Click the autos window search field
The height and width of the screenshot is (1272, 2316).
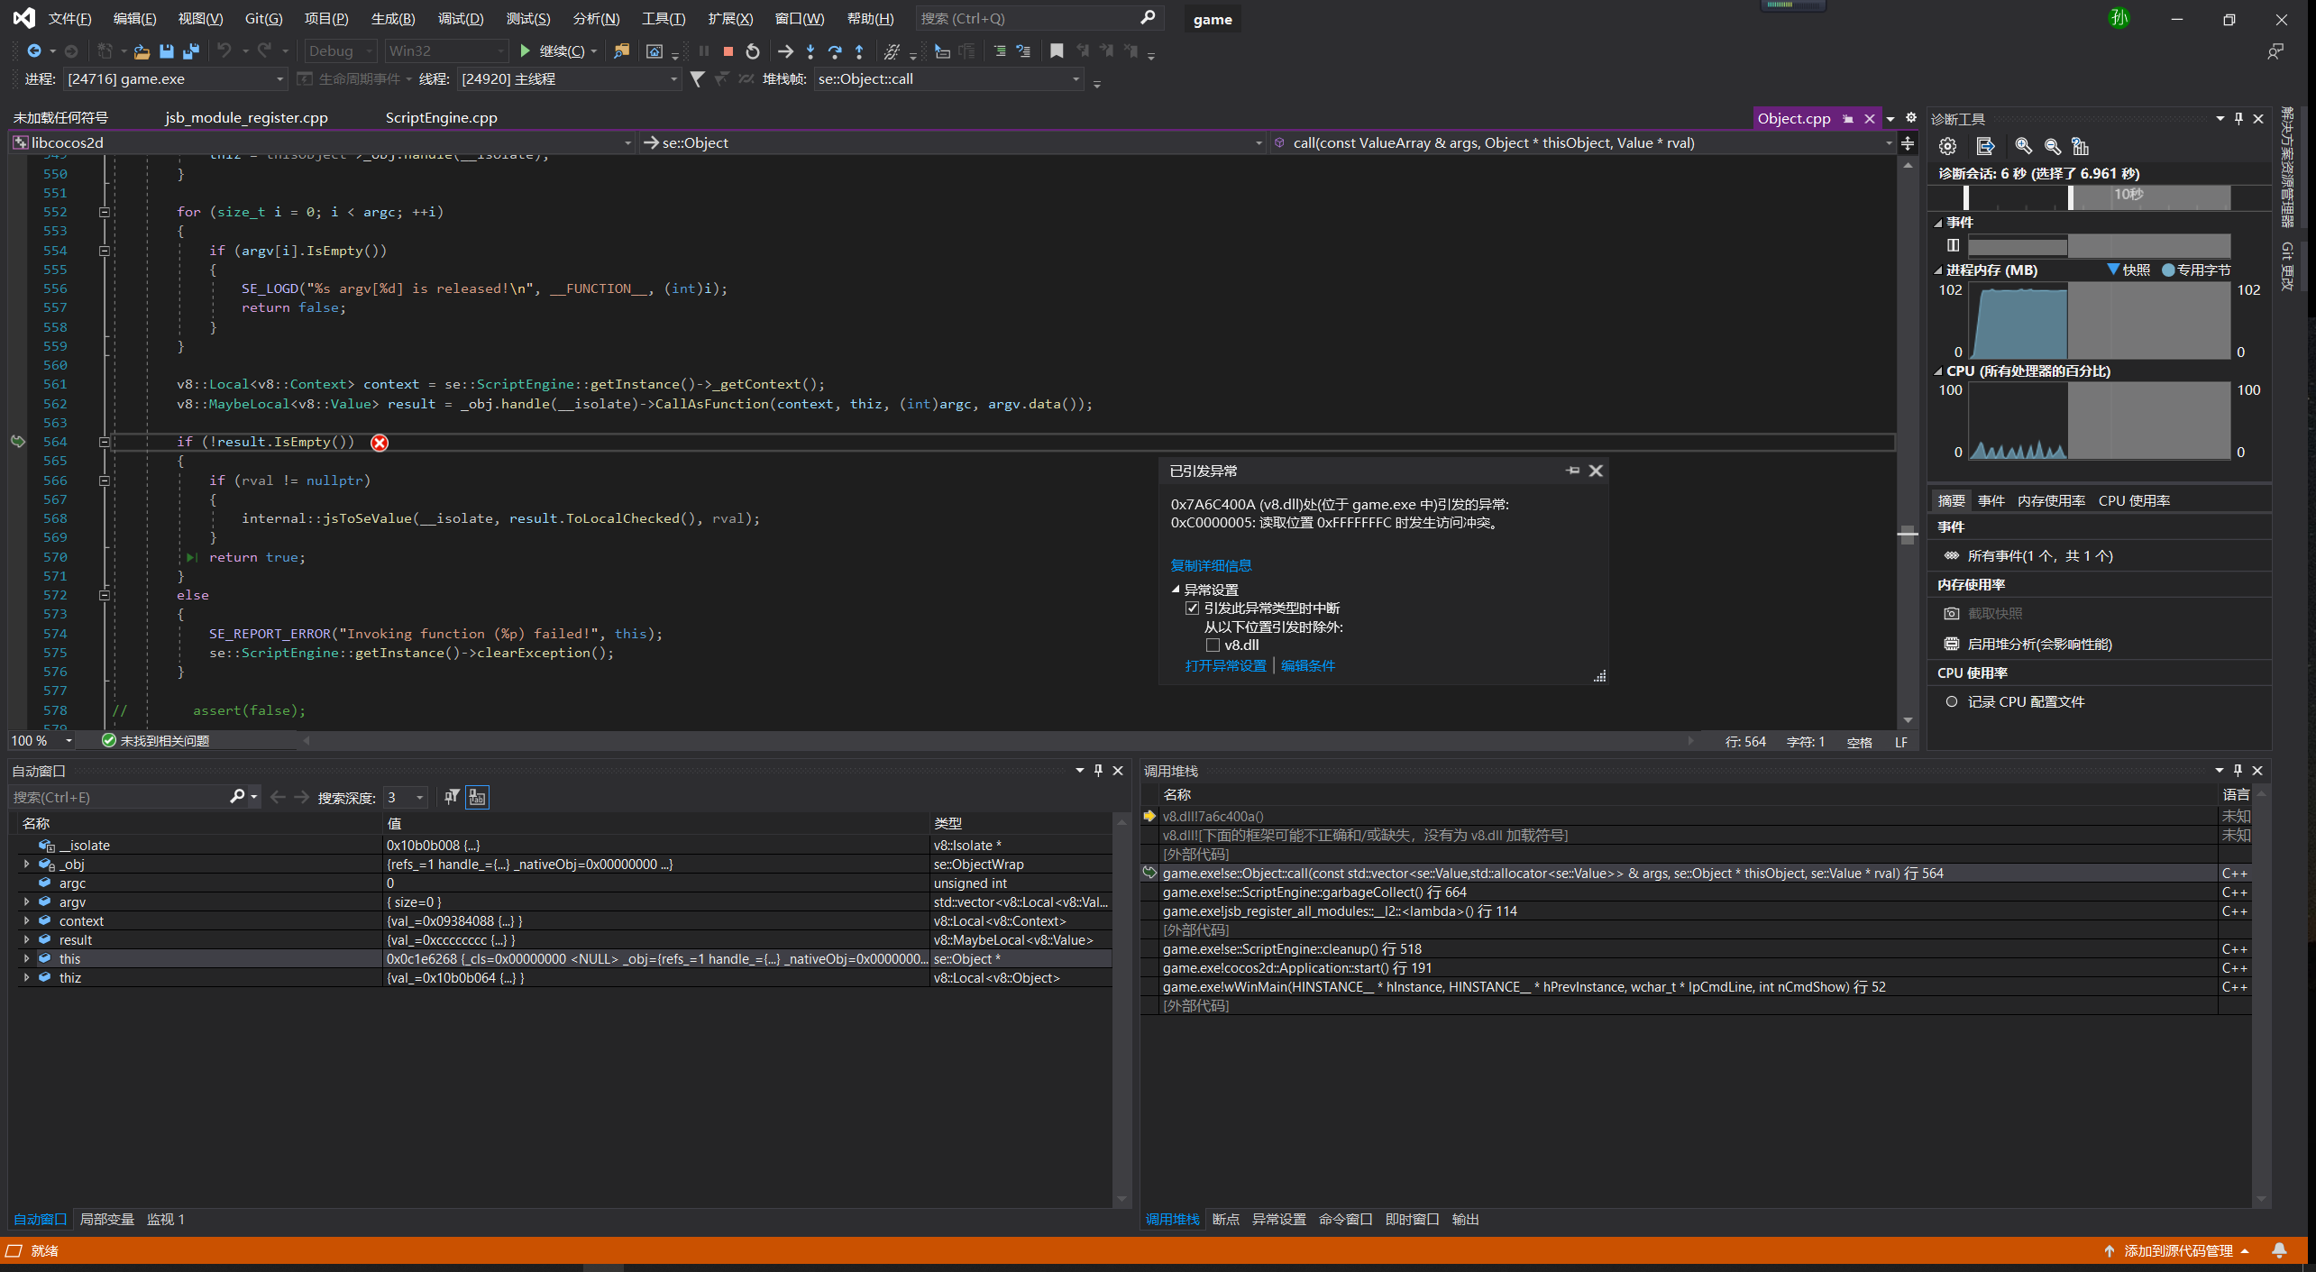tap(117, 798)
